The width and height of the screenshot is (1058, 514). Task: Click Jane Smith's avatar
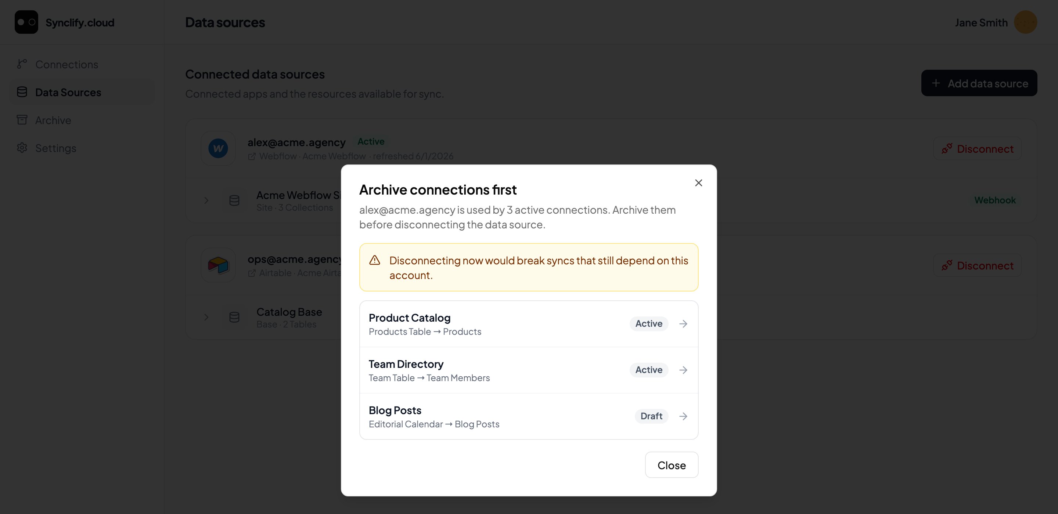tap(1026, 22)
